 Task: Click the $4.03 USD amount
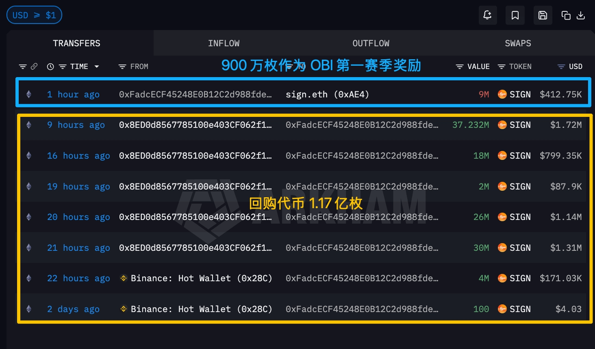click(x=569, y=309)
